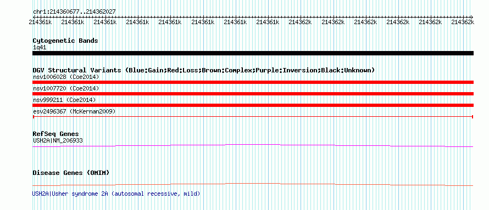The image size is (489, 210).
Task: Click the right arrow end of the ruler
Action: tap(472, 17)
